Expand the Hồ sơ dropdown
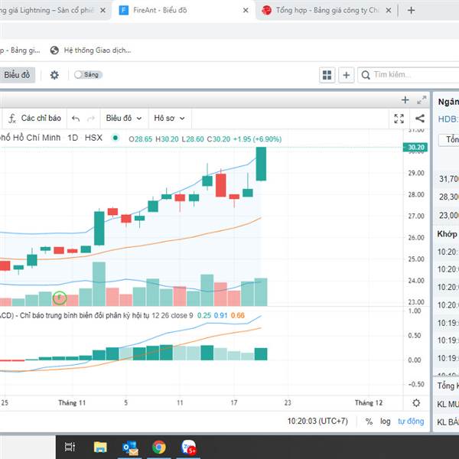This screenshot has height=459, width=459. pos(169,119)
